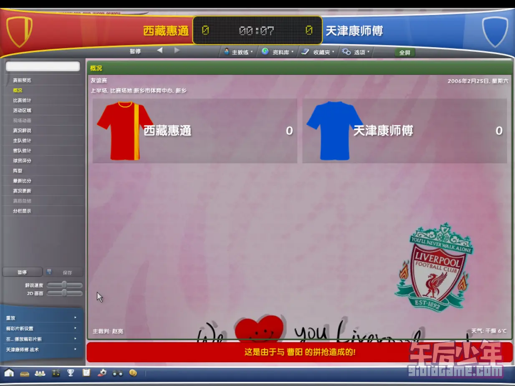Screen dimensions: 515x386
Task: Select 赛前预览 in the sidebar
Action: 44,80
